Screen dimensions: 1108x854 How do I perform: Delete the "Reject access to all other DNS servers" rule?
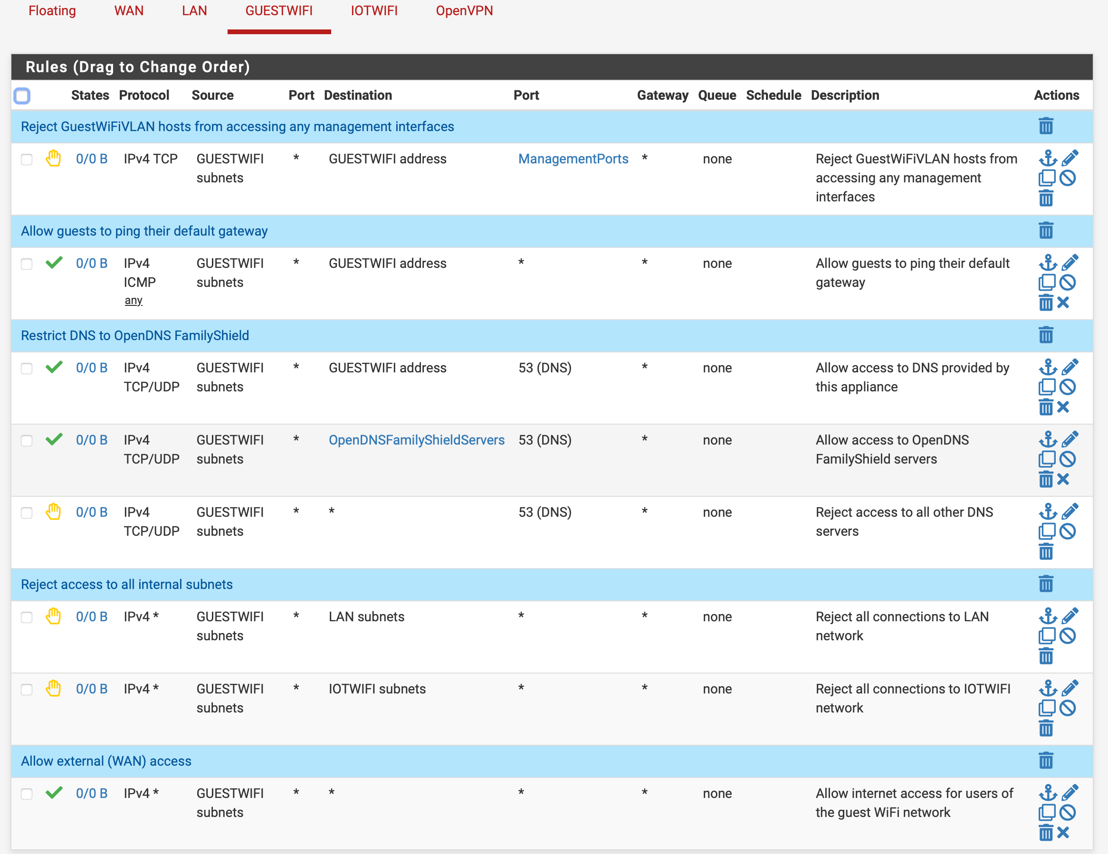coord(1046,552)
